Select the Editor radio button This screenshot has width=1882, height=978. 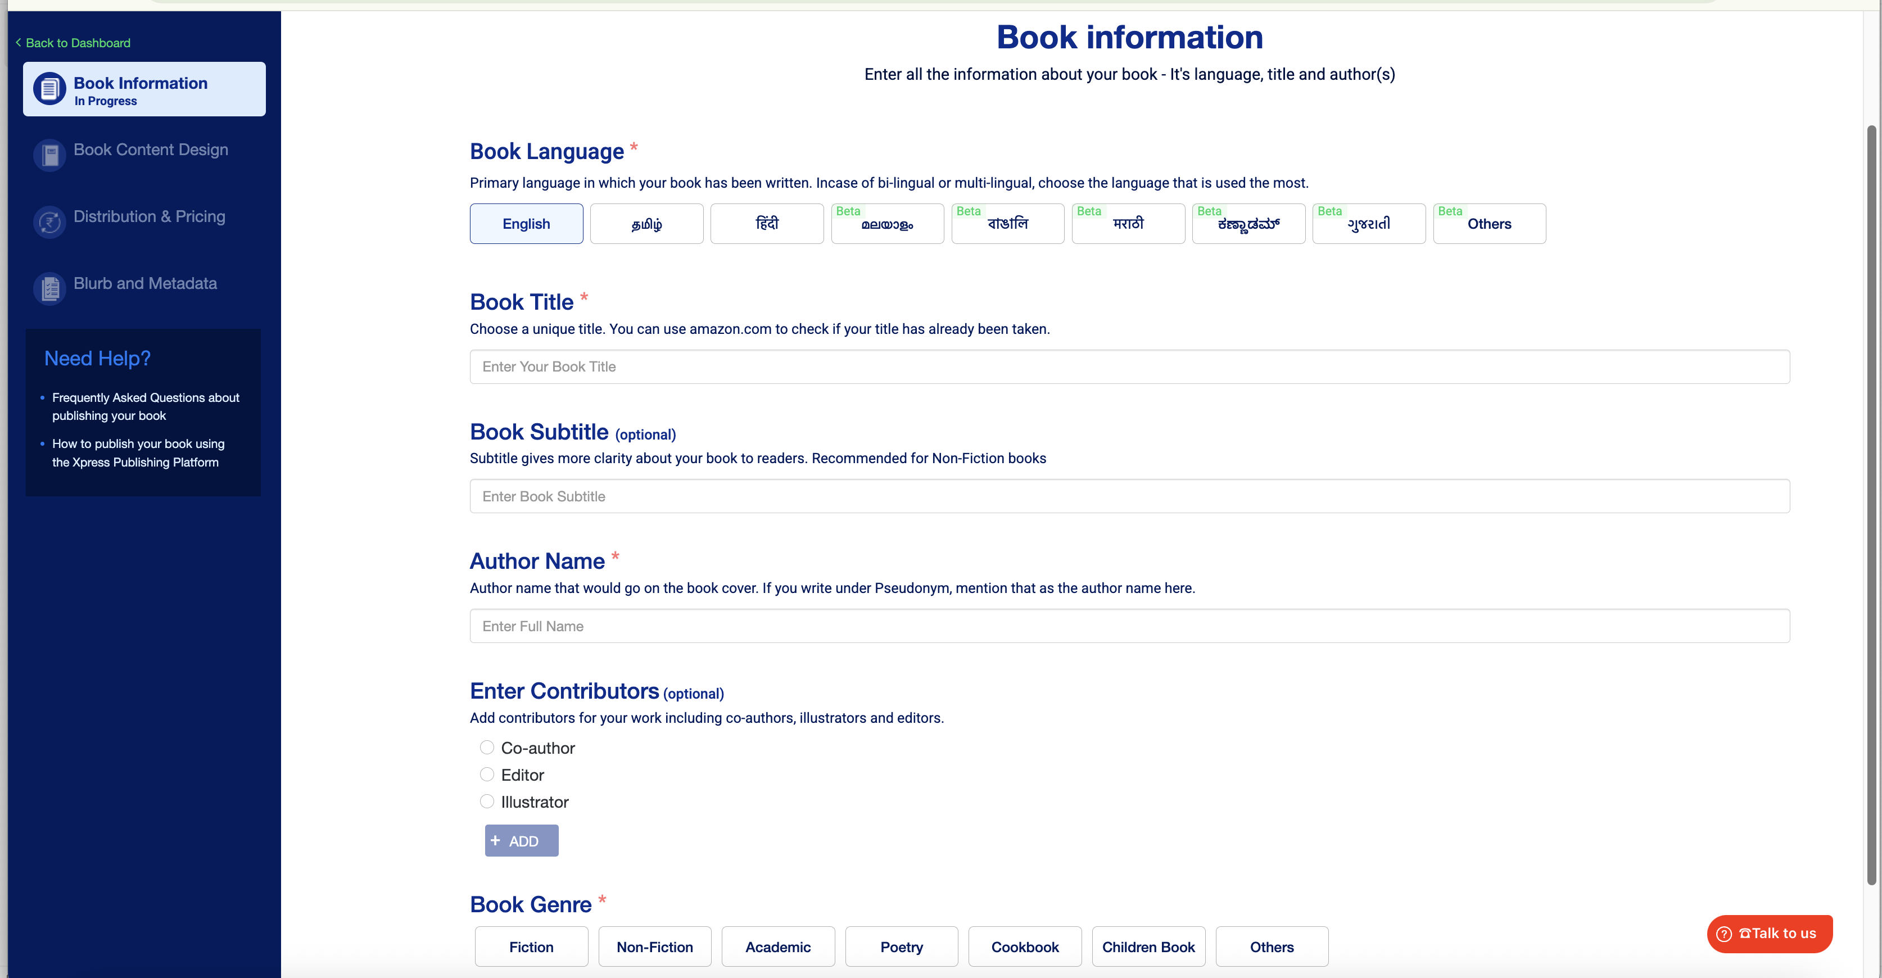click(487, 774)
